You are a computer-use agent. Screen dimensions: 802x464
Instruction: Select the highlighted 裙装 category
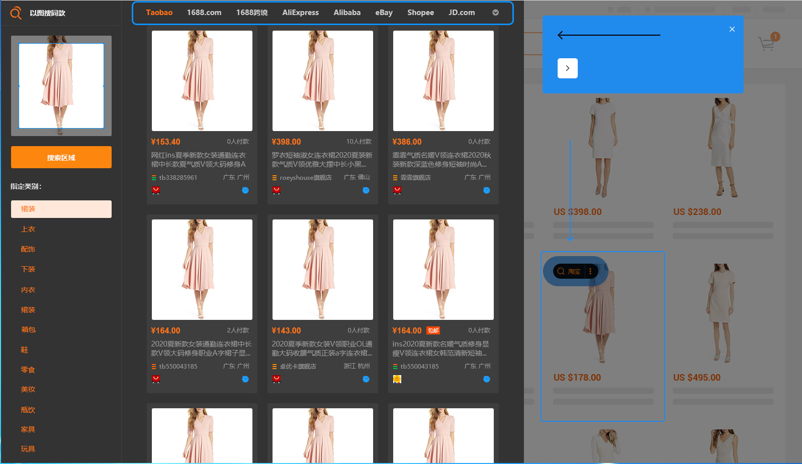point(61,209)
